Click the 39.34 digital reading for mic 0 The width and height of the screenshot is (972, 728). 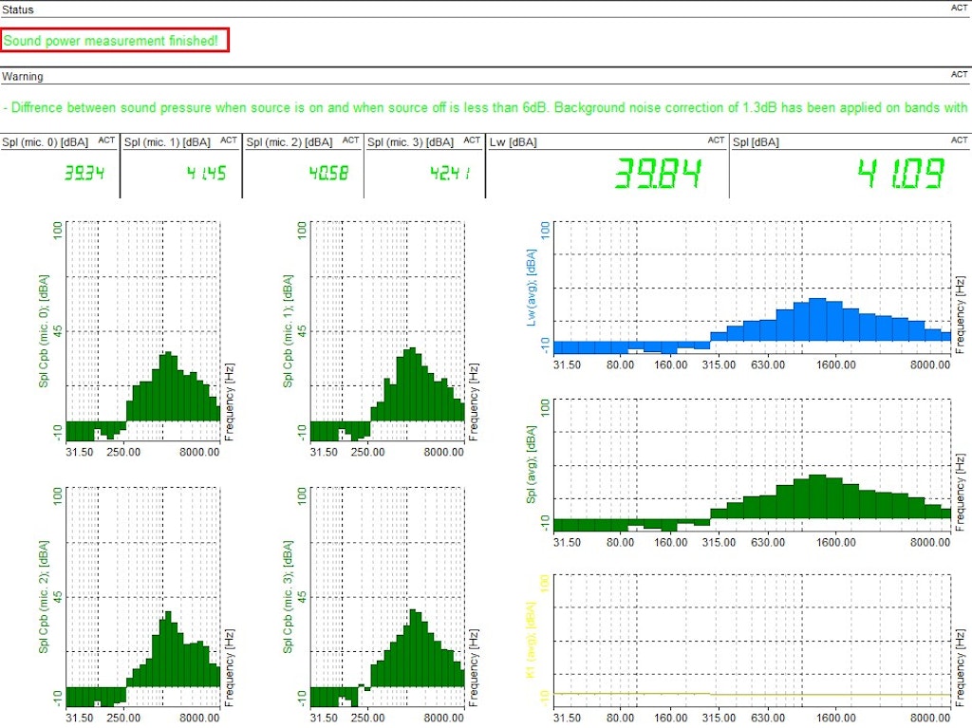click(84, 173)
